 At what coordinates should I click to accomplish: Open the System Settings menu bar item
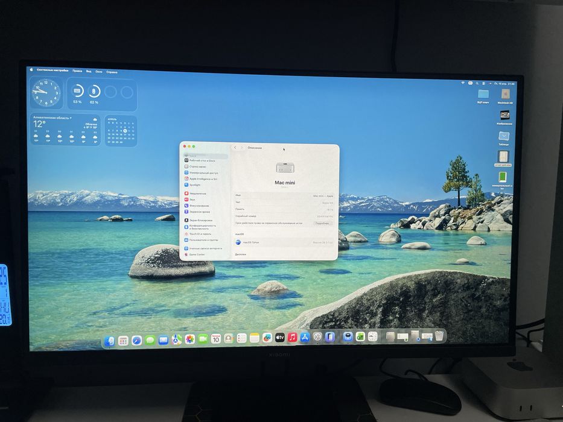52,71
